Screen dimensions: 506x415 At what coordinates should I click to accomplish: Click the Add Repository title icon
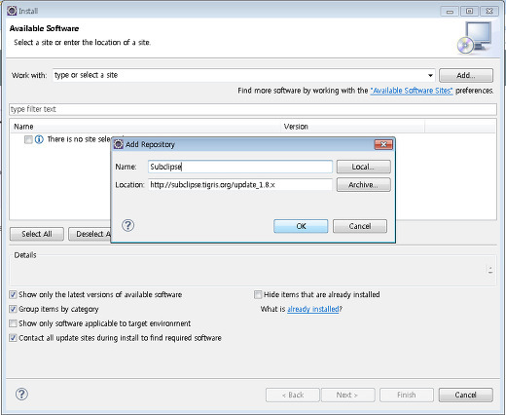point(119,144)
